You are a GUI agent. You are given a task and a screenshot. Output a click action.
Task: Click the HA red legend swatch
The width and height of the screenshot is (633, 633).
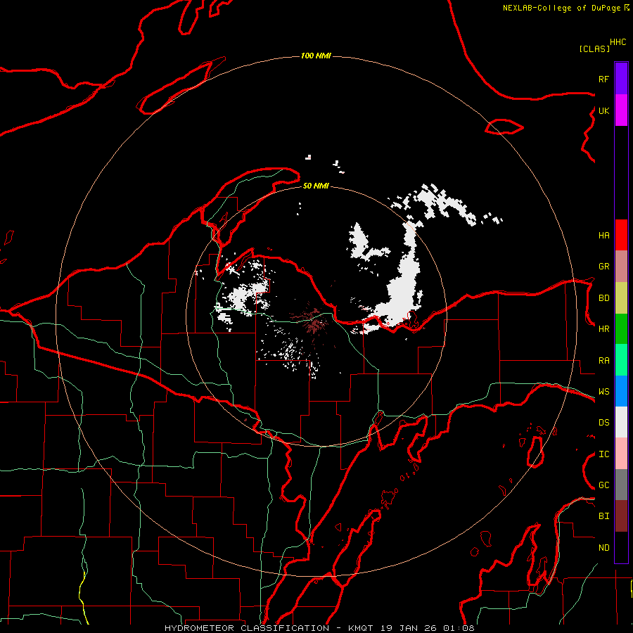click(x=621, y=235)
